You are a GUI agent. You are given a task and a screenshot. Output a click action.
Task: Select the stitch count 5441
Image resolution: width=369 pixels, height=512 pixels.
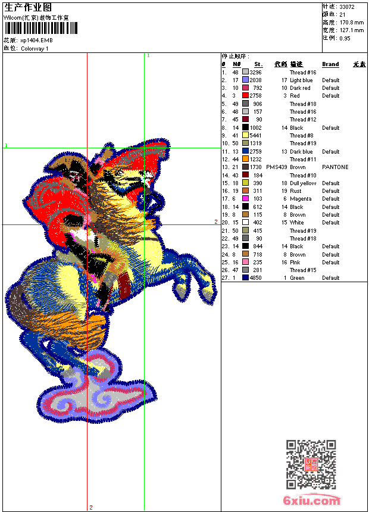pyautogui.click(x=256, y=136)
